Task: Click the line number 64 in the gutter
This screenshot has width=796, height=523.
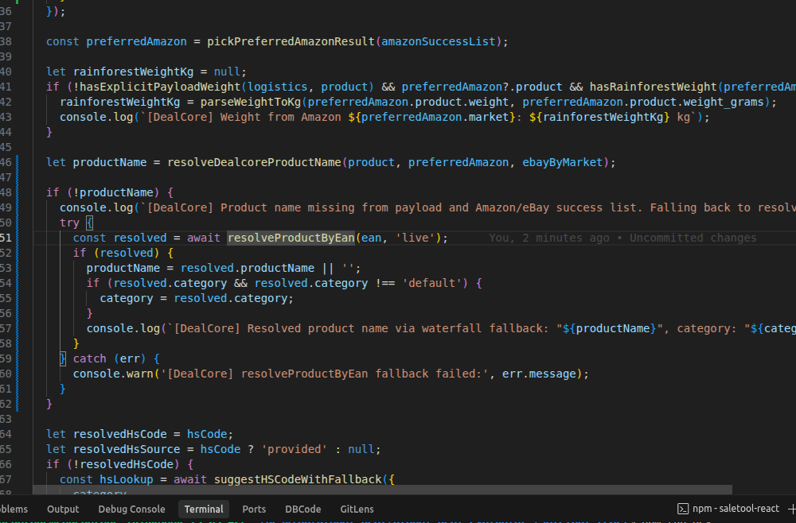Action: [6, 434]
